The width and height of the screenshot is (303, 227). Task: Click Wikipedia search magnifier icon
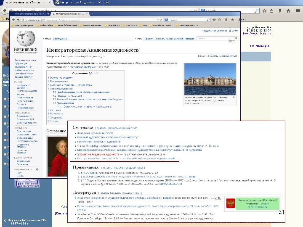pos(236,38)
